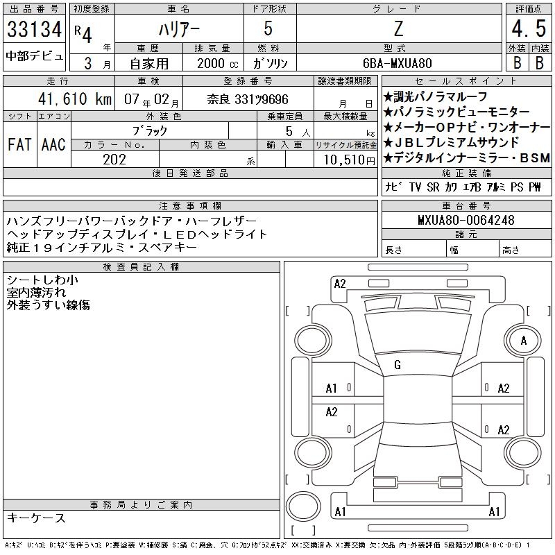Image resolution: width=555 pixels, height=555 pixels.
Task: Click the fuel type ガソリン
Action: click(x=270, y=63)
